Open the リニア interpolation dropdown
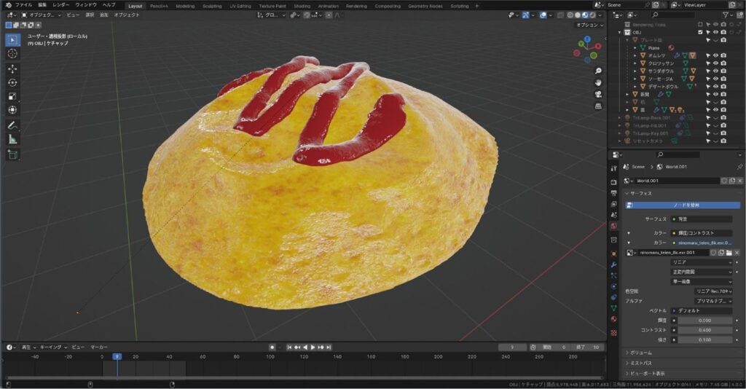The height and width of the screenshot is (389, 746). [x=702, y=262]
